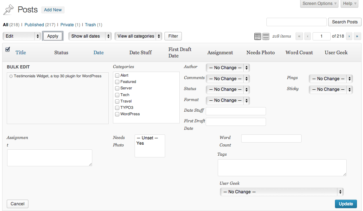Go to the first page arrow
This screenshot has height=211, width=363.
point(299,36)
